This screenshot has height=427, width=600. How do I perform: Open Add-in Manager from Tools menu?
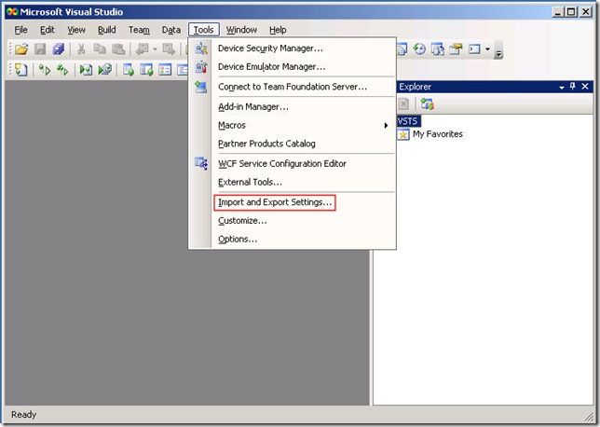click(293, 107)
